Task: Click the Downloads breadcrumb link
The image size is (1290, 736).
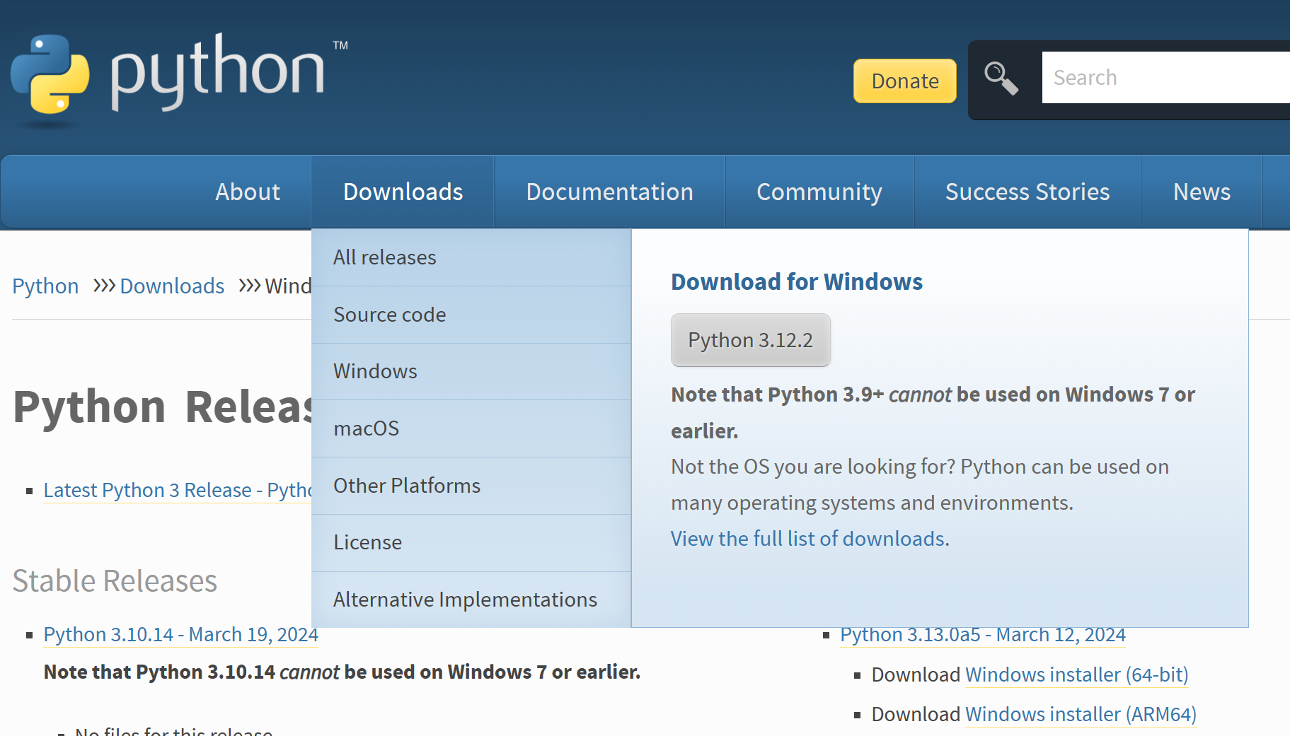Action: point(172,286)
